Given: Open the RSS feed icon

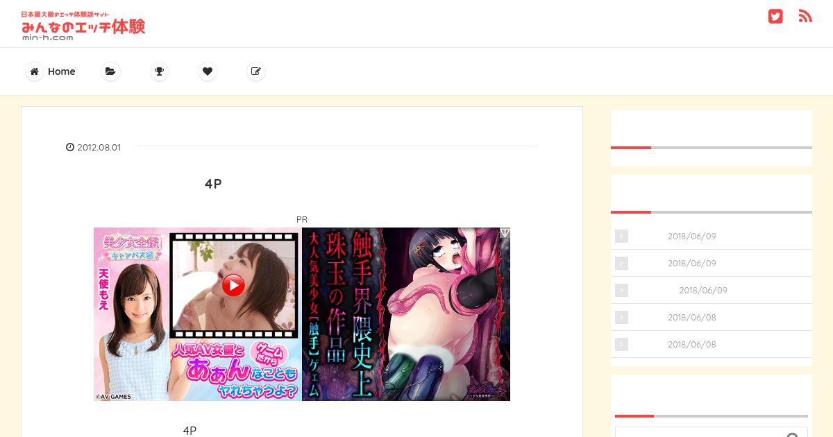Looking at the screenshot, I should point(805,17).
